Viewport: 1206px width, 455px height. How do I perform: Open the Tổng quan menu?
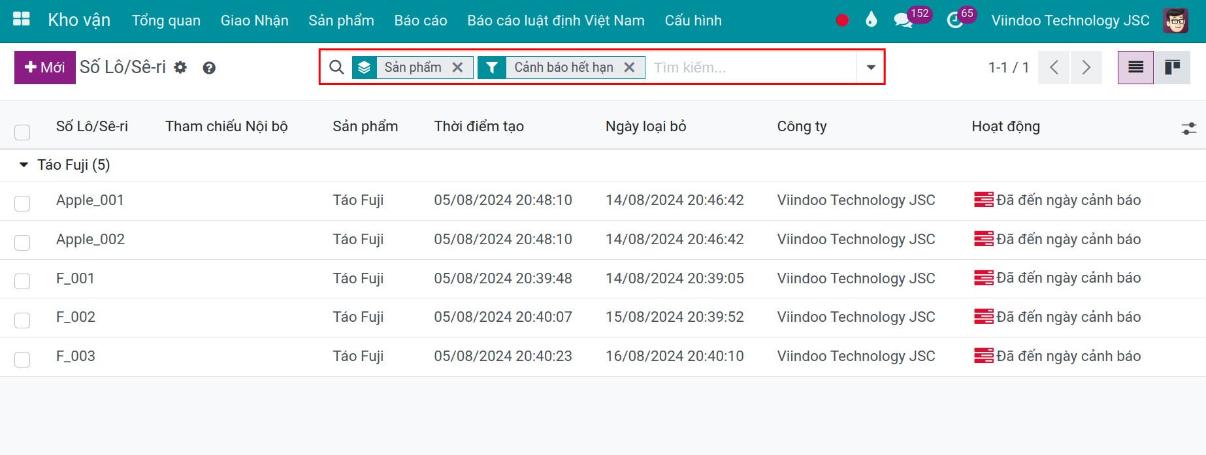[x=166, y=20]
